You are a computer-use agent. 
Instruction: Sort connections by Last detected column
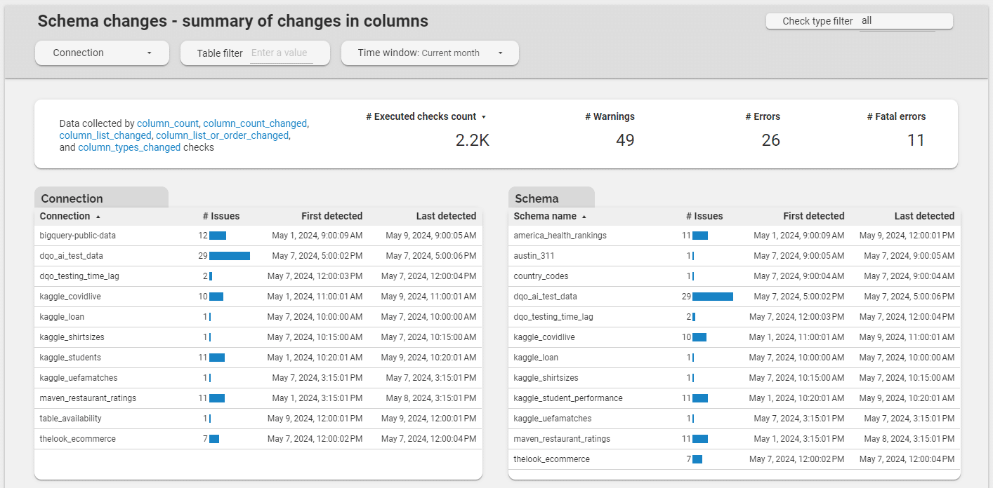447,216
